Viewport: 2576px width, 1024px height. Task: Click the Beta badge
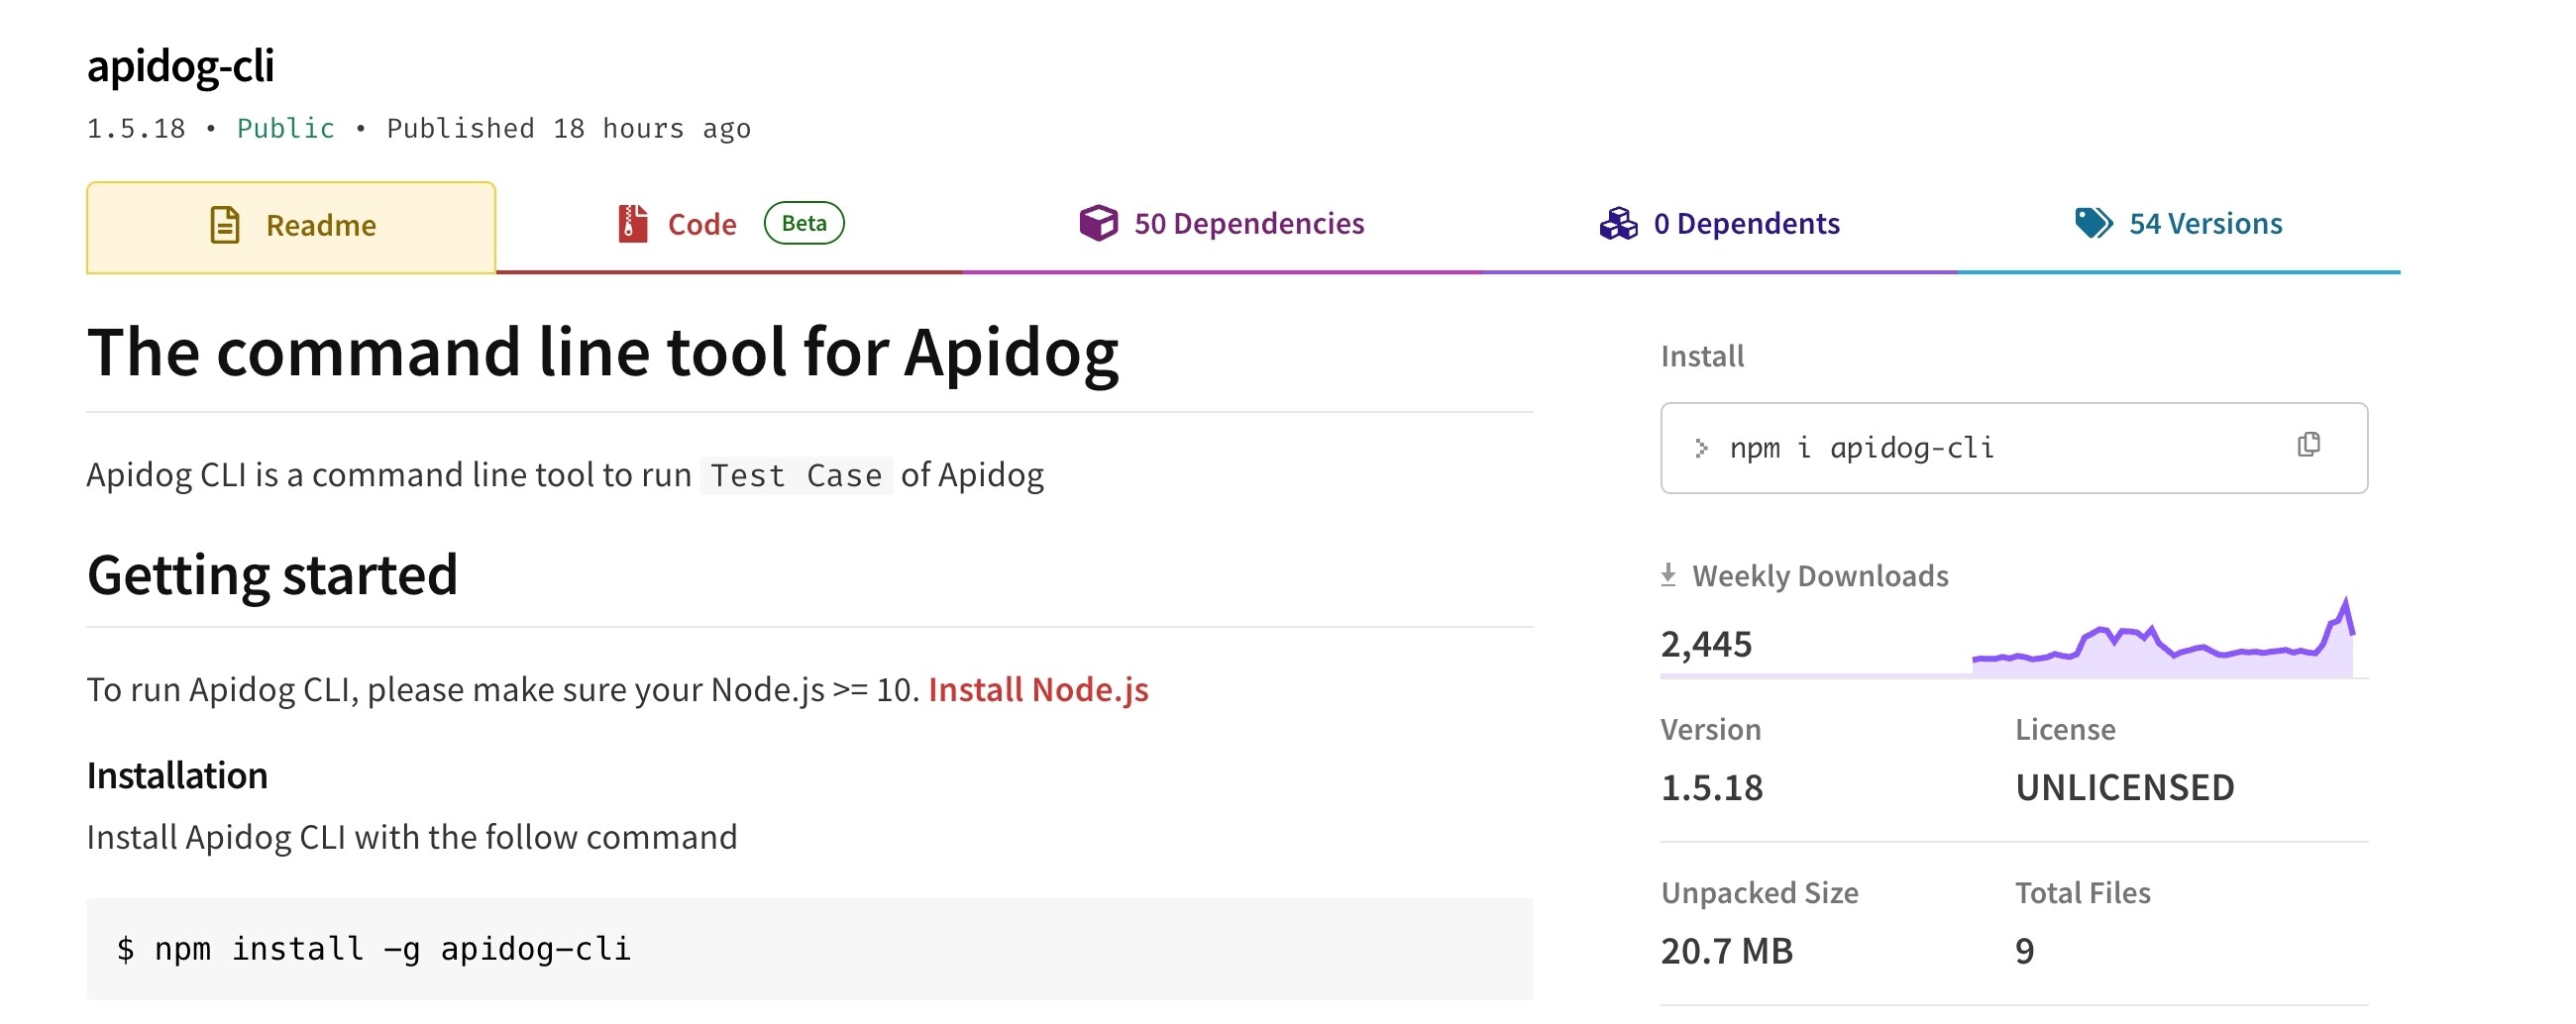pyautogui.click(x=804, y=223)
